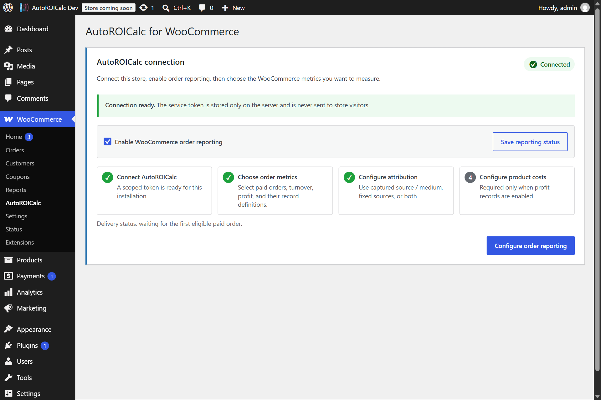Click the WooCommerce logo icon in sidebar
Viewport: 601px width, 400px height.
(8, 119)
